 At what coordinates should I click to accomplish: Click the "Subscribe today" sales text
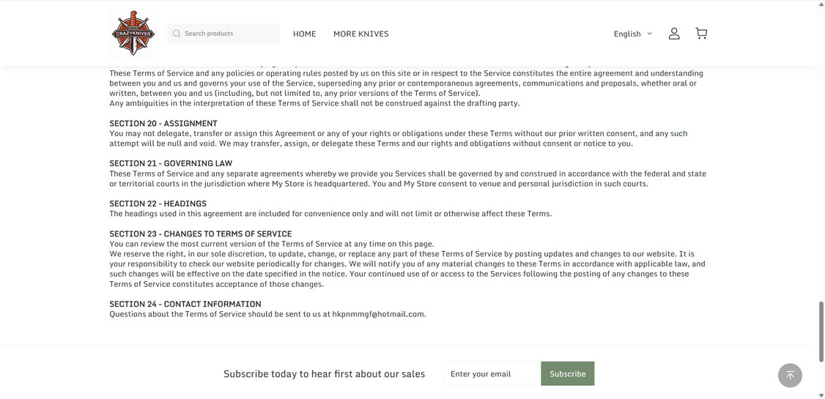324,374
